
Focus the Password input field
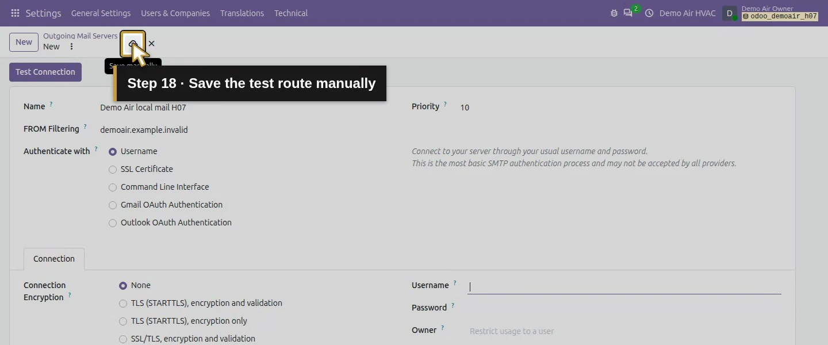click(624, 309)
